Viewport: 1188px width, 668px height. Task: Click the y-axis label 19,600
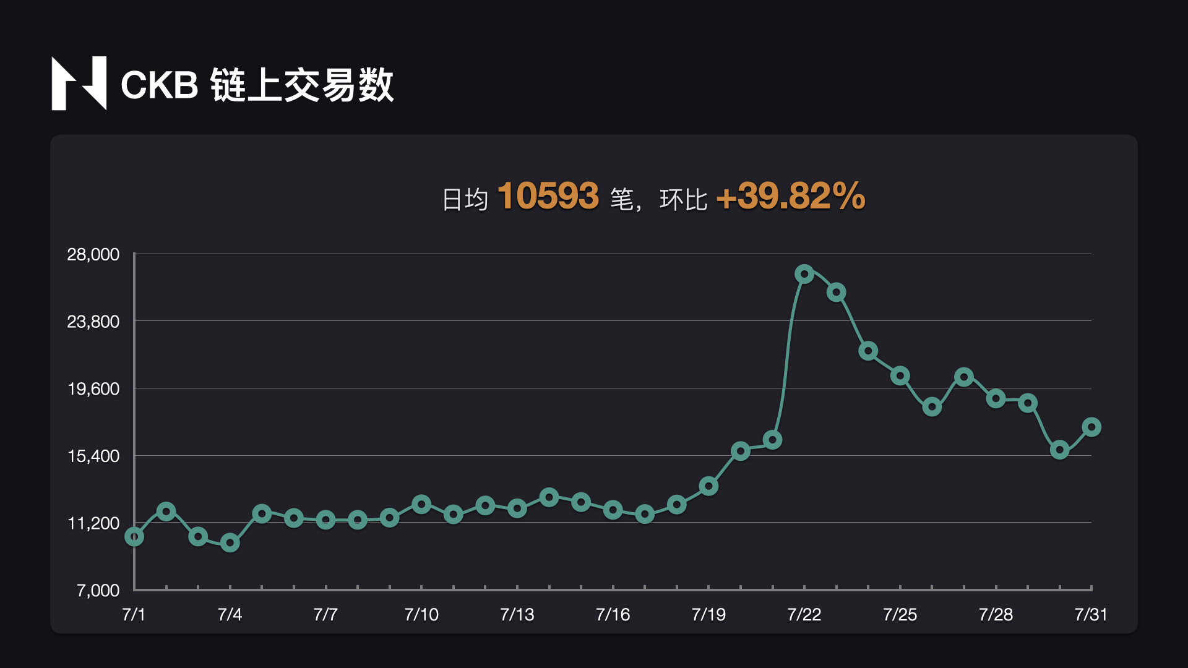pos(93,389)
